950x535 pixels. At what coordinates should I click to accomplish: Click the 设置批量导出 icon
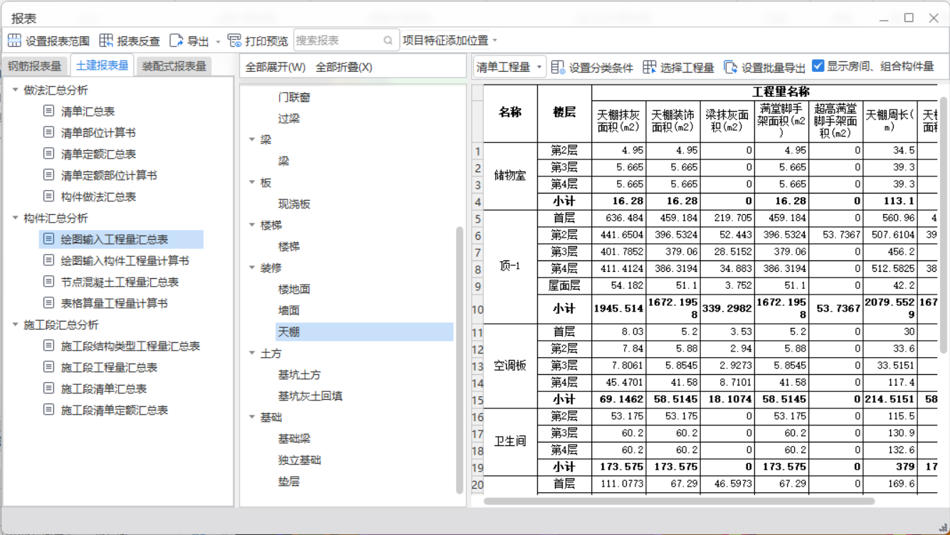pyautogui.click(x=731, y=67)
